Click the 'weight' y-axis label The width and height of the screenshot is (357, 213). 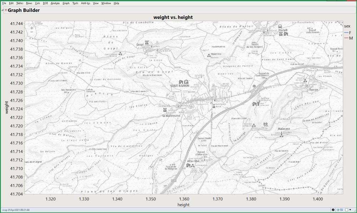tap(7, 107)
